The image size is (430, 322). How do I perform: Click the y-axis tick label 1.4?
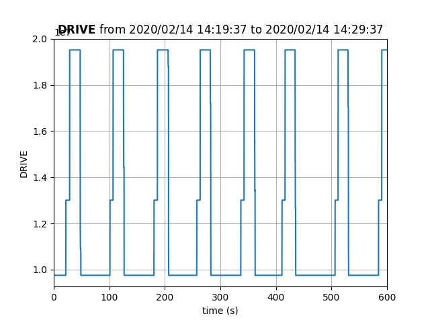click(x=40, y=178)
